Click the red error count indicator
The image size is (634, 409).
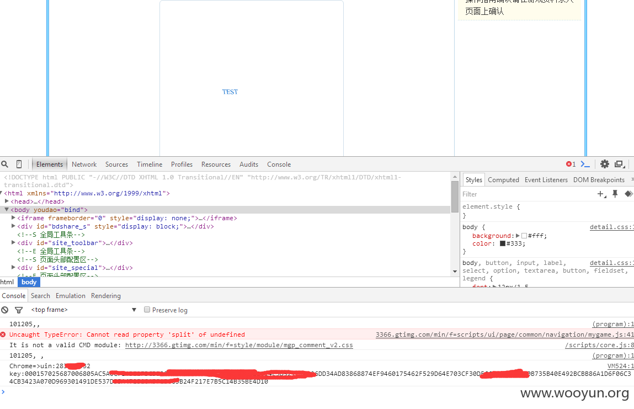571,164
